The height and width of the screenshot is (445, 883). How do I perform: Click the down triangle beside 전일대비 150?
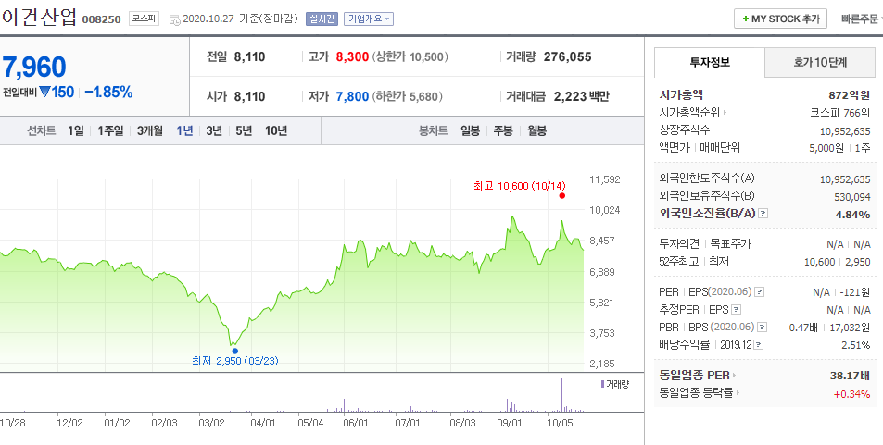click(x=45, y=92)
